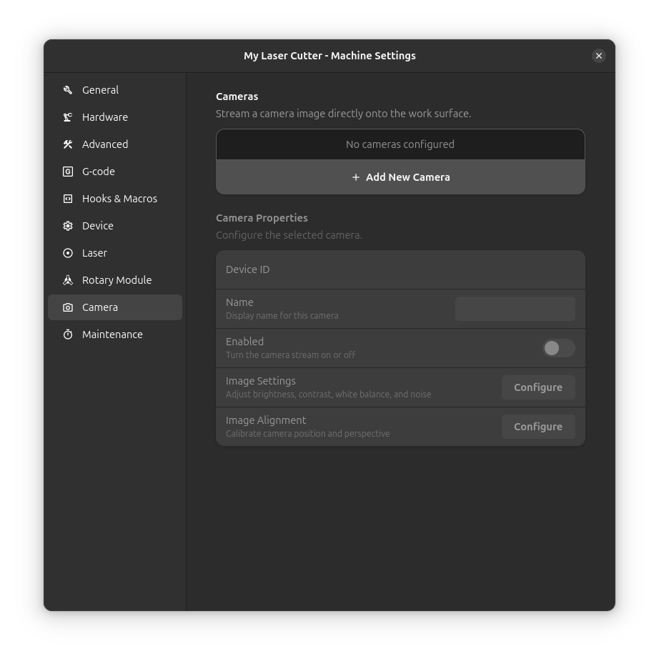
Task: Click the plus icon beside Add New Camera
Action: [356, 177]
